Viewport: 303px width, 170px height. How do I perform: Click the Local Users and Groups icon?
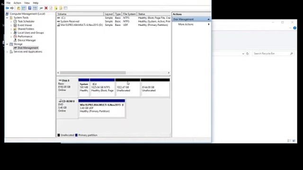pos(15,33)
